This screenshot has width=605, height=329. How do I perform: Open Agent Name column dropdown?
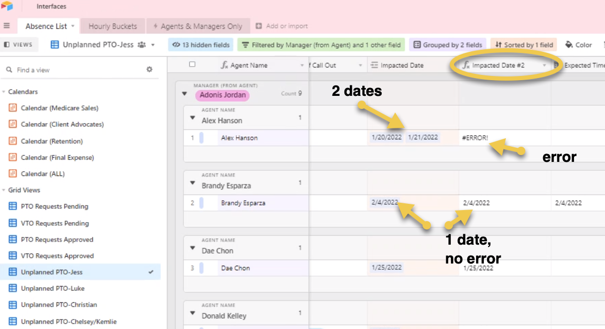point(302,65)
